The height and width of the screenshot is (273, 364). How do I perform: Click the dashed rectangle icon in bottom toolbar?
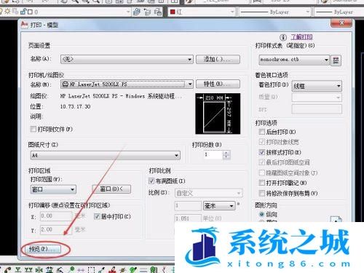[x=91, y=270]
